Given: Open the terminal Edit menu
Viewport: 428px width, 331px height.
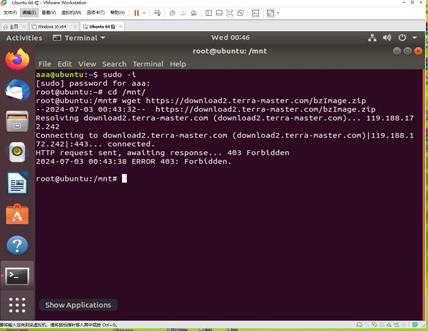Looking at the screenshot, I should click(64, 64).
